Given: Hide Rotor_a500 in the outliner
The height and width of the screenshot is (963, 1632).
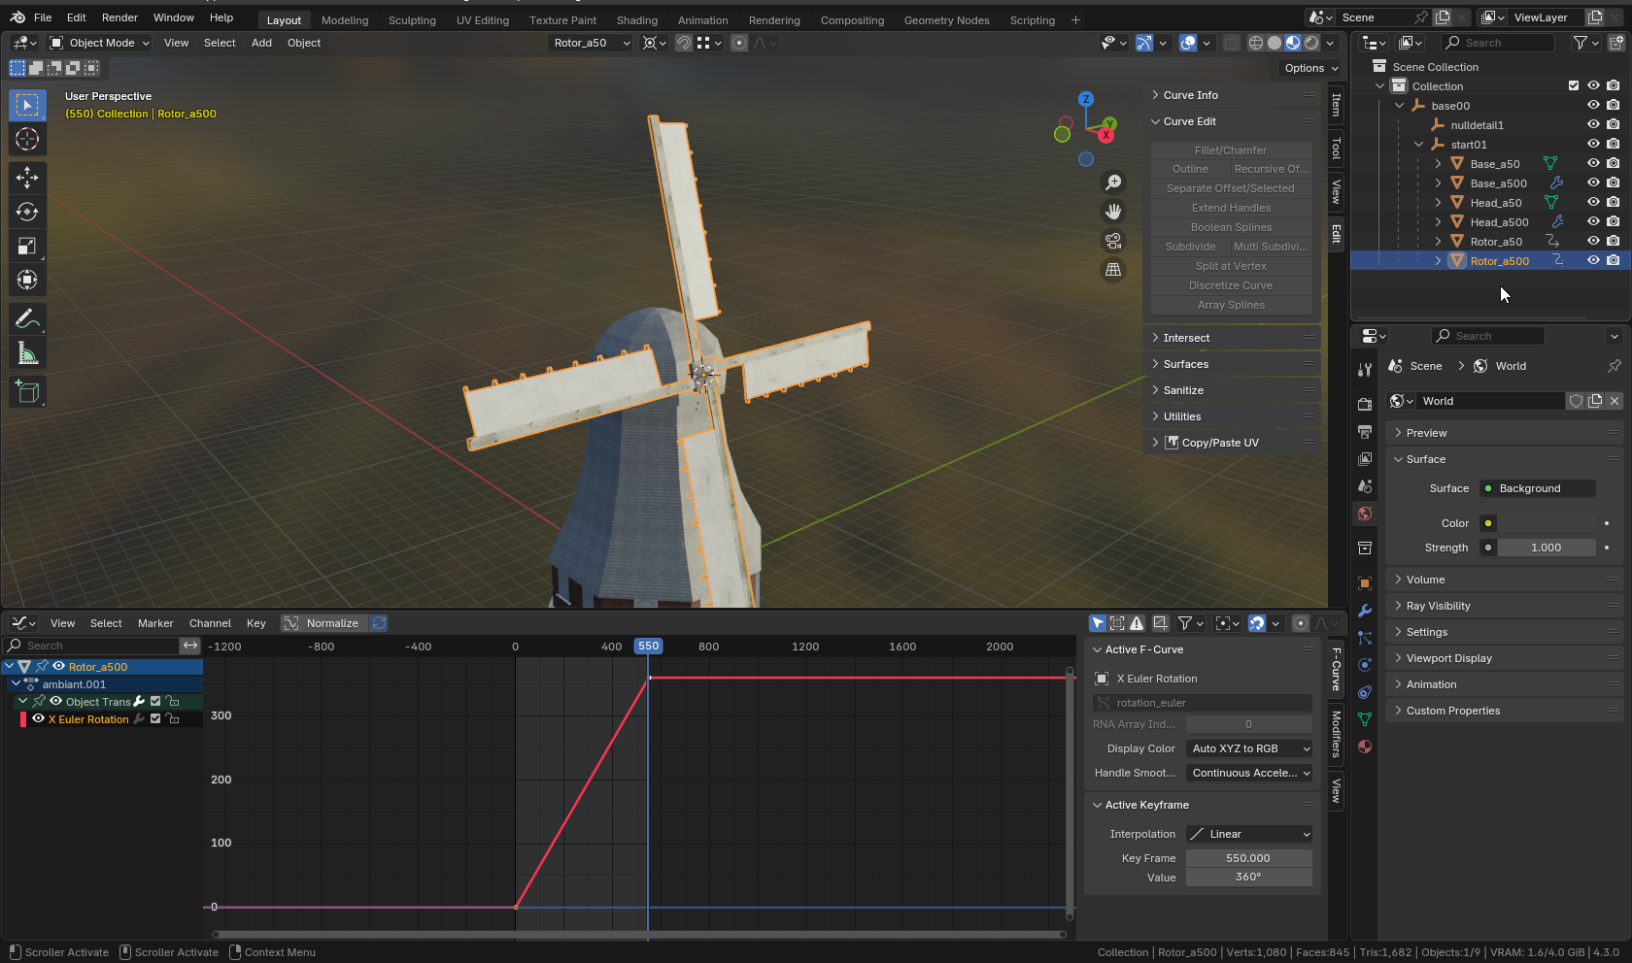Looking at the screenshot, I should click(1593, 260).
